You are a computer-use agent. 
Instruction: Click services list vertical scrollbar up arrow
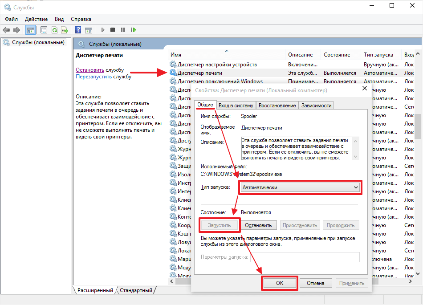418,54
